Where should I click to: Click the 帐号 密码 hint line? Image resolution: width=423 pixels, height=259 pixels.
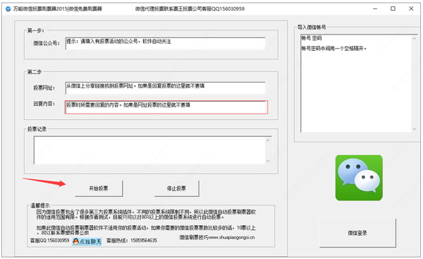[x=312, y=38]
